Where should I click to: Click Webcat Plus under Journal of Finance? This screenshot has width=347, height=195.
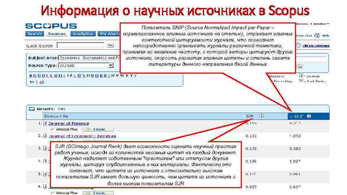pos(64,129)
